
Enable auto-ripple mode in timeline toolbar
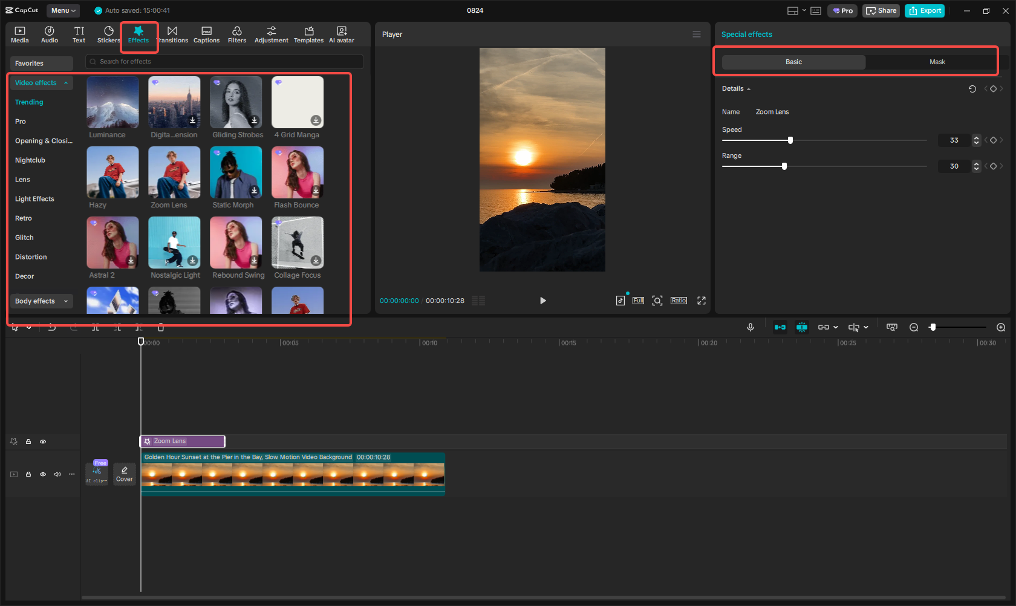tap(780, 327)
